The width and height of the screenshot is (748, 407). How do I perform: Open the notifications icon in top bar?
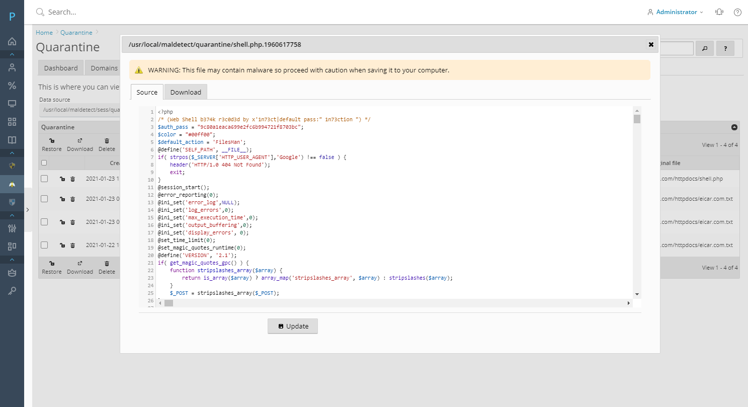tap(719, 12)
